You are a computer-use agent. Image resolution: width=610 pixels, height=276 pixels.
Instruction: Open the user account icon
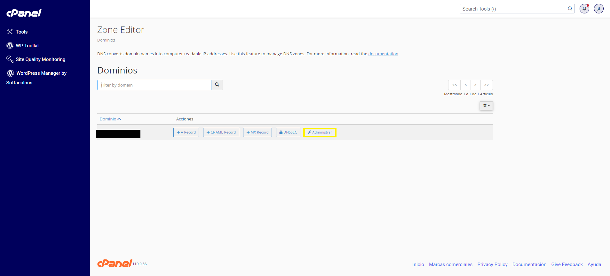pos(598,9)
